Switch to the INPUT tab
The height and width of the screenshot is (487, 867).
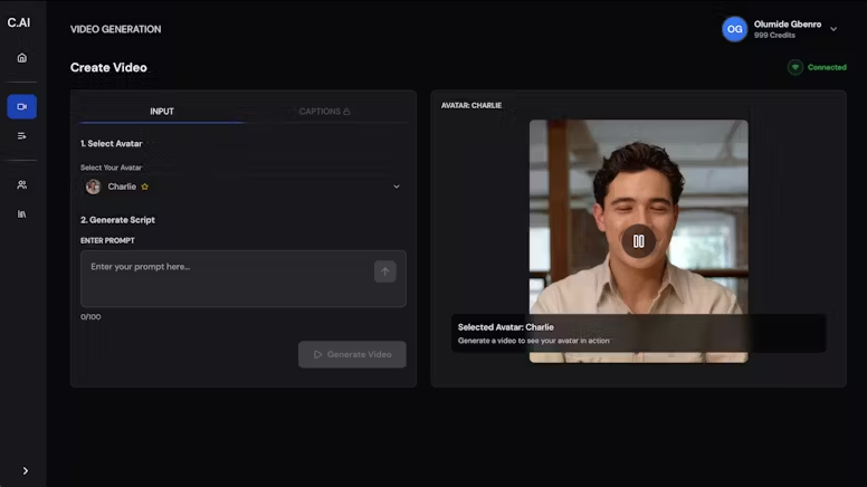tap(162, 111)
